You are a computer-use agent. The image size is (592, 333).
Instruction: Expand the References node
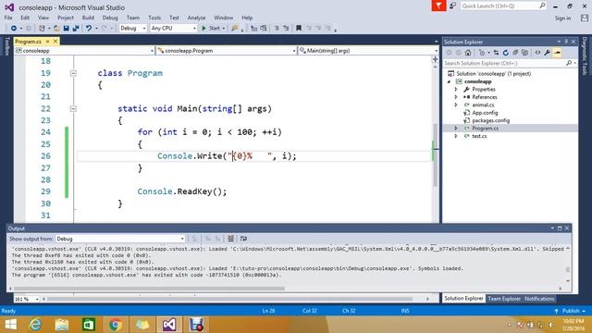456,97
